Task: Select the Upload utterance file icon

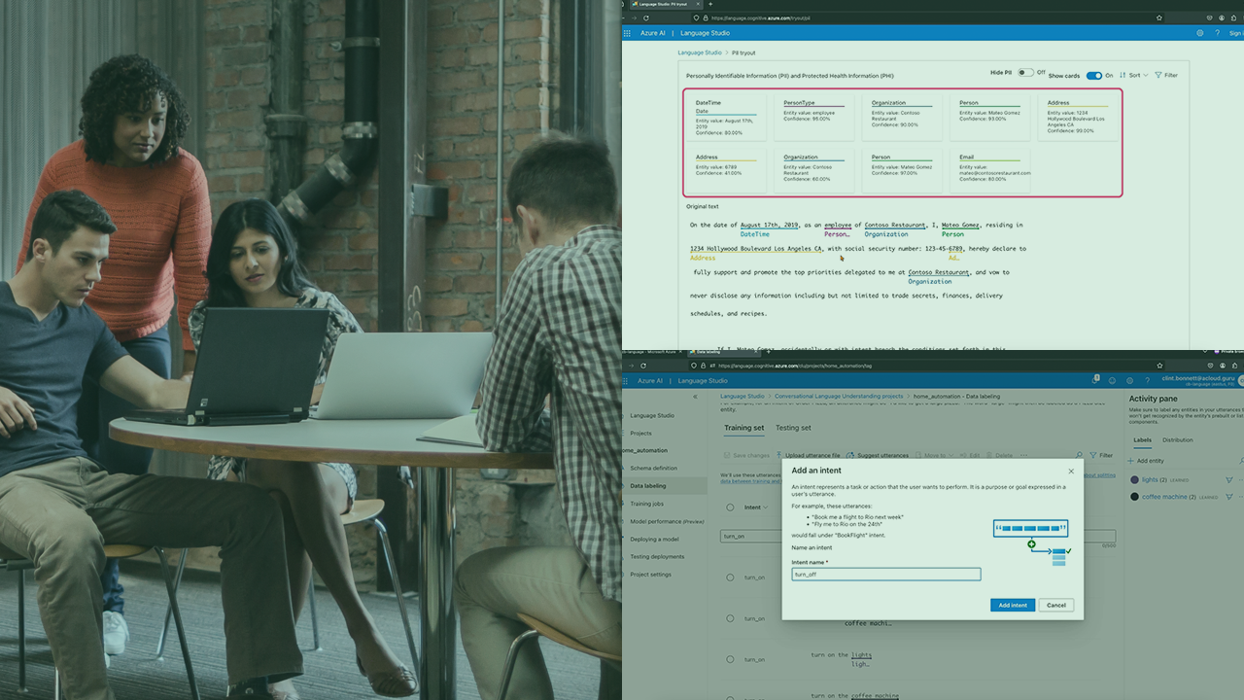Action: click(778, 455)
